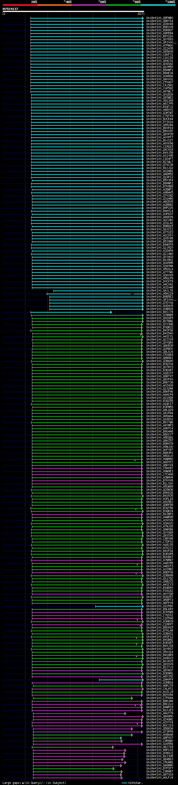Open hit UniRef100_Q8KB39
Image resolution: width=178 pixels, height=785 pixels.
tap(159, 346)
